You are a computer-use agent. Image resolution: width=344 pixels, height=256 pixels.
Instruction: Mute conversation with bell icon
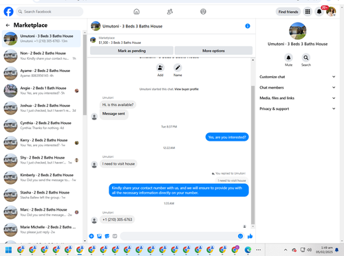click(x=288, y=58)
